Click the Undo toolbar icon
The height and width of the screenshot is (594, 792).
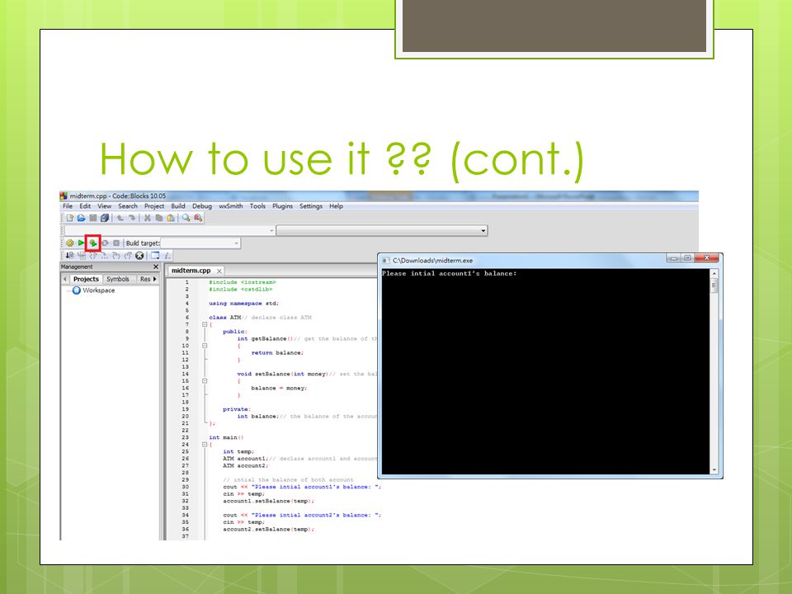tap(120, 218)
